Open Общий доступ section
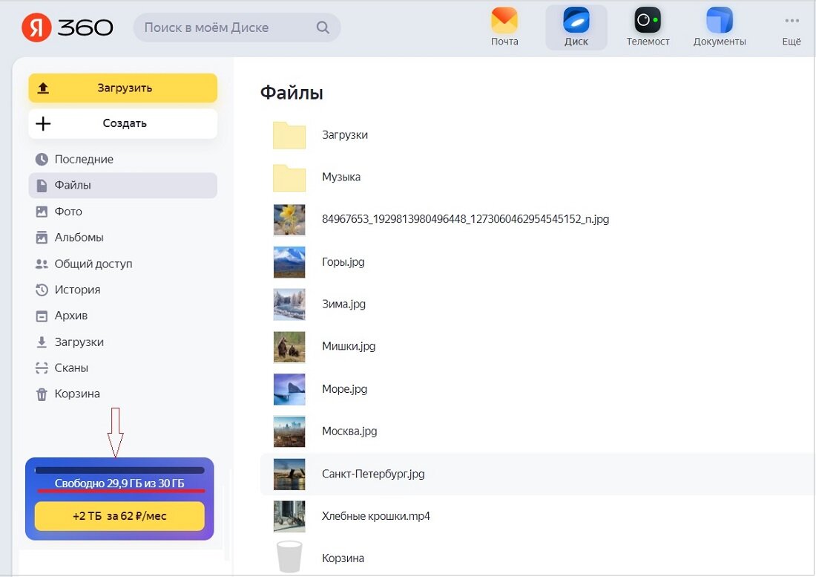The height and width of the screenshot is (577, 816). pos(123,264)
